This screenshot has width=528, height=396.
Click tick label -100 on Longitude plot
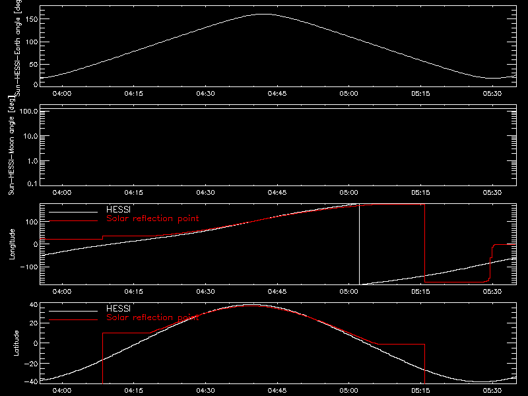[x=29, y=267]
